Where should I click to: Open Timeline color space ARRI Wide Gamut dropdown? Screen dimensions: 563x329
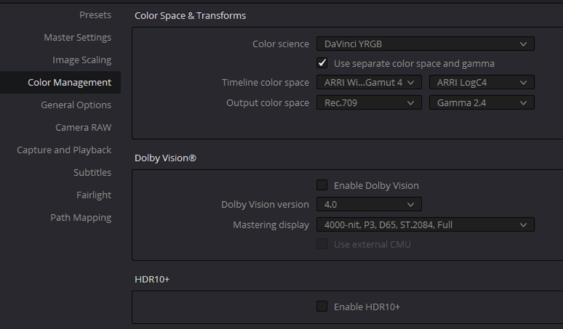point(369,83)
